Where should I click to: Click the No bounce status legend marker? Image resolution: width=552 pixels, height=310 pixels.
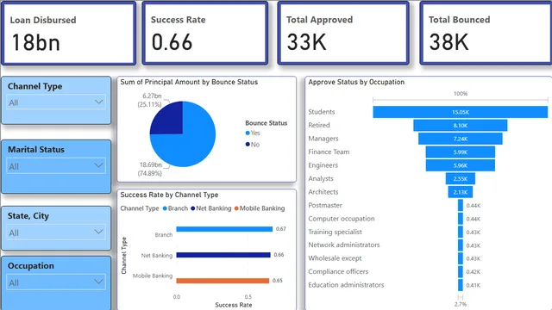tap(248, 145)
